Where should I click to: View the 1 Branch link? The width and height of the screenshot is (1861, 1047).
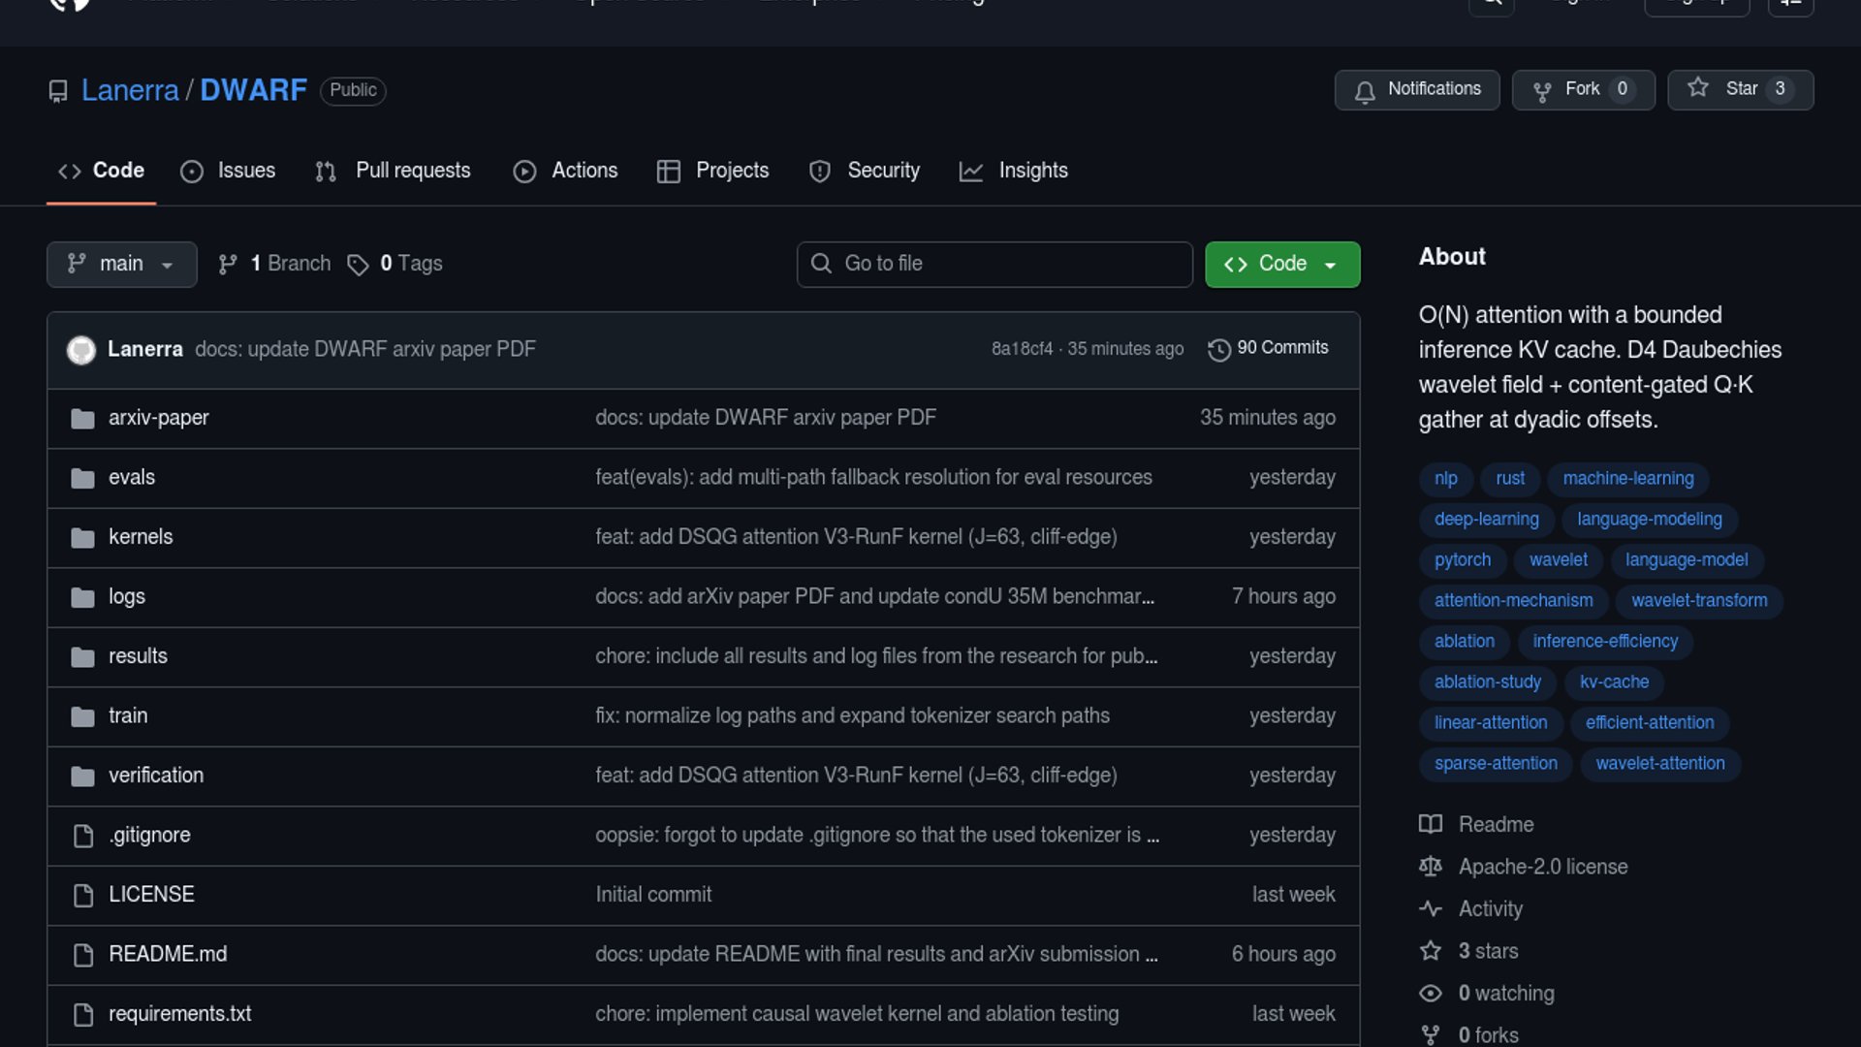pyautogui.click(x=274, y=264)
